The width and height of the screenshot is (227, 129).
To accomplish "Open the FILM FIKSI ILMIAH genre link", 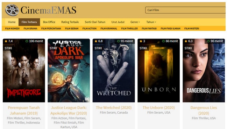I will point(170,29).
